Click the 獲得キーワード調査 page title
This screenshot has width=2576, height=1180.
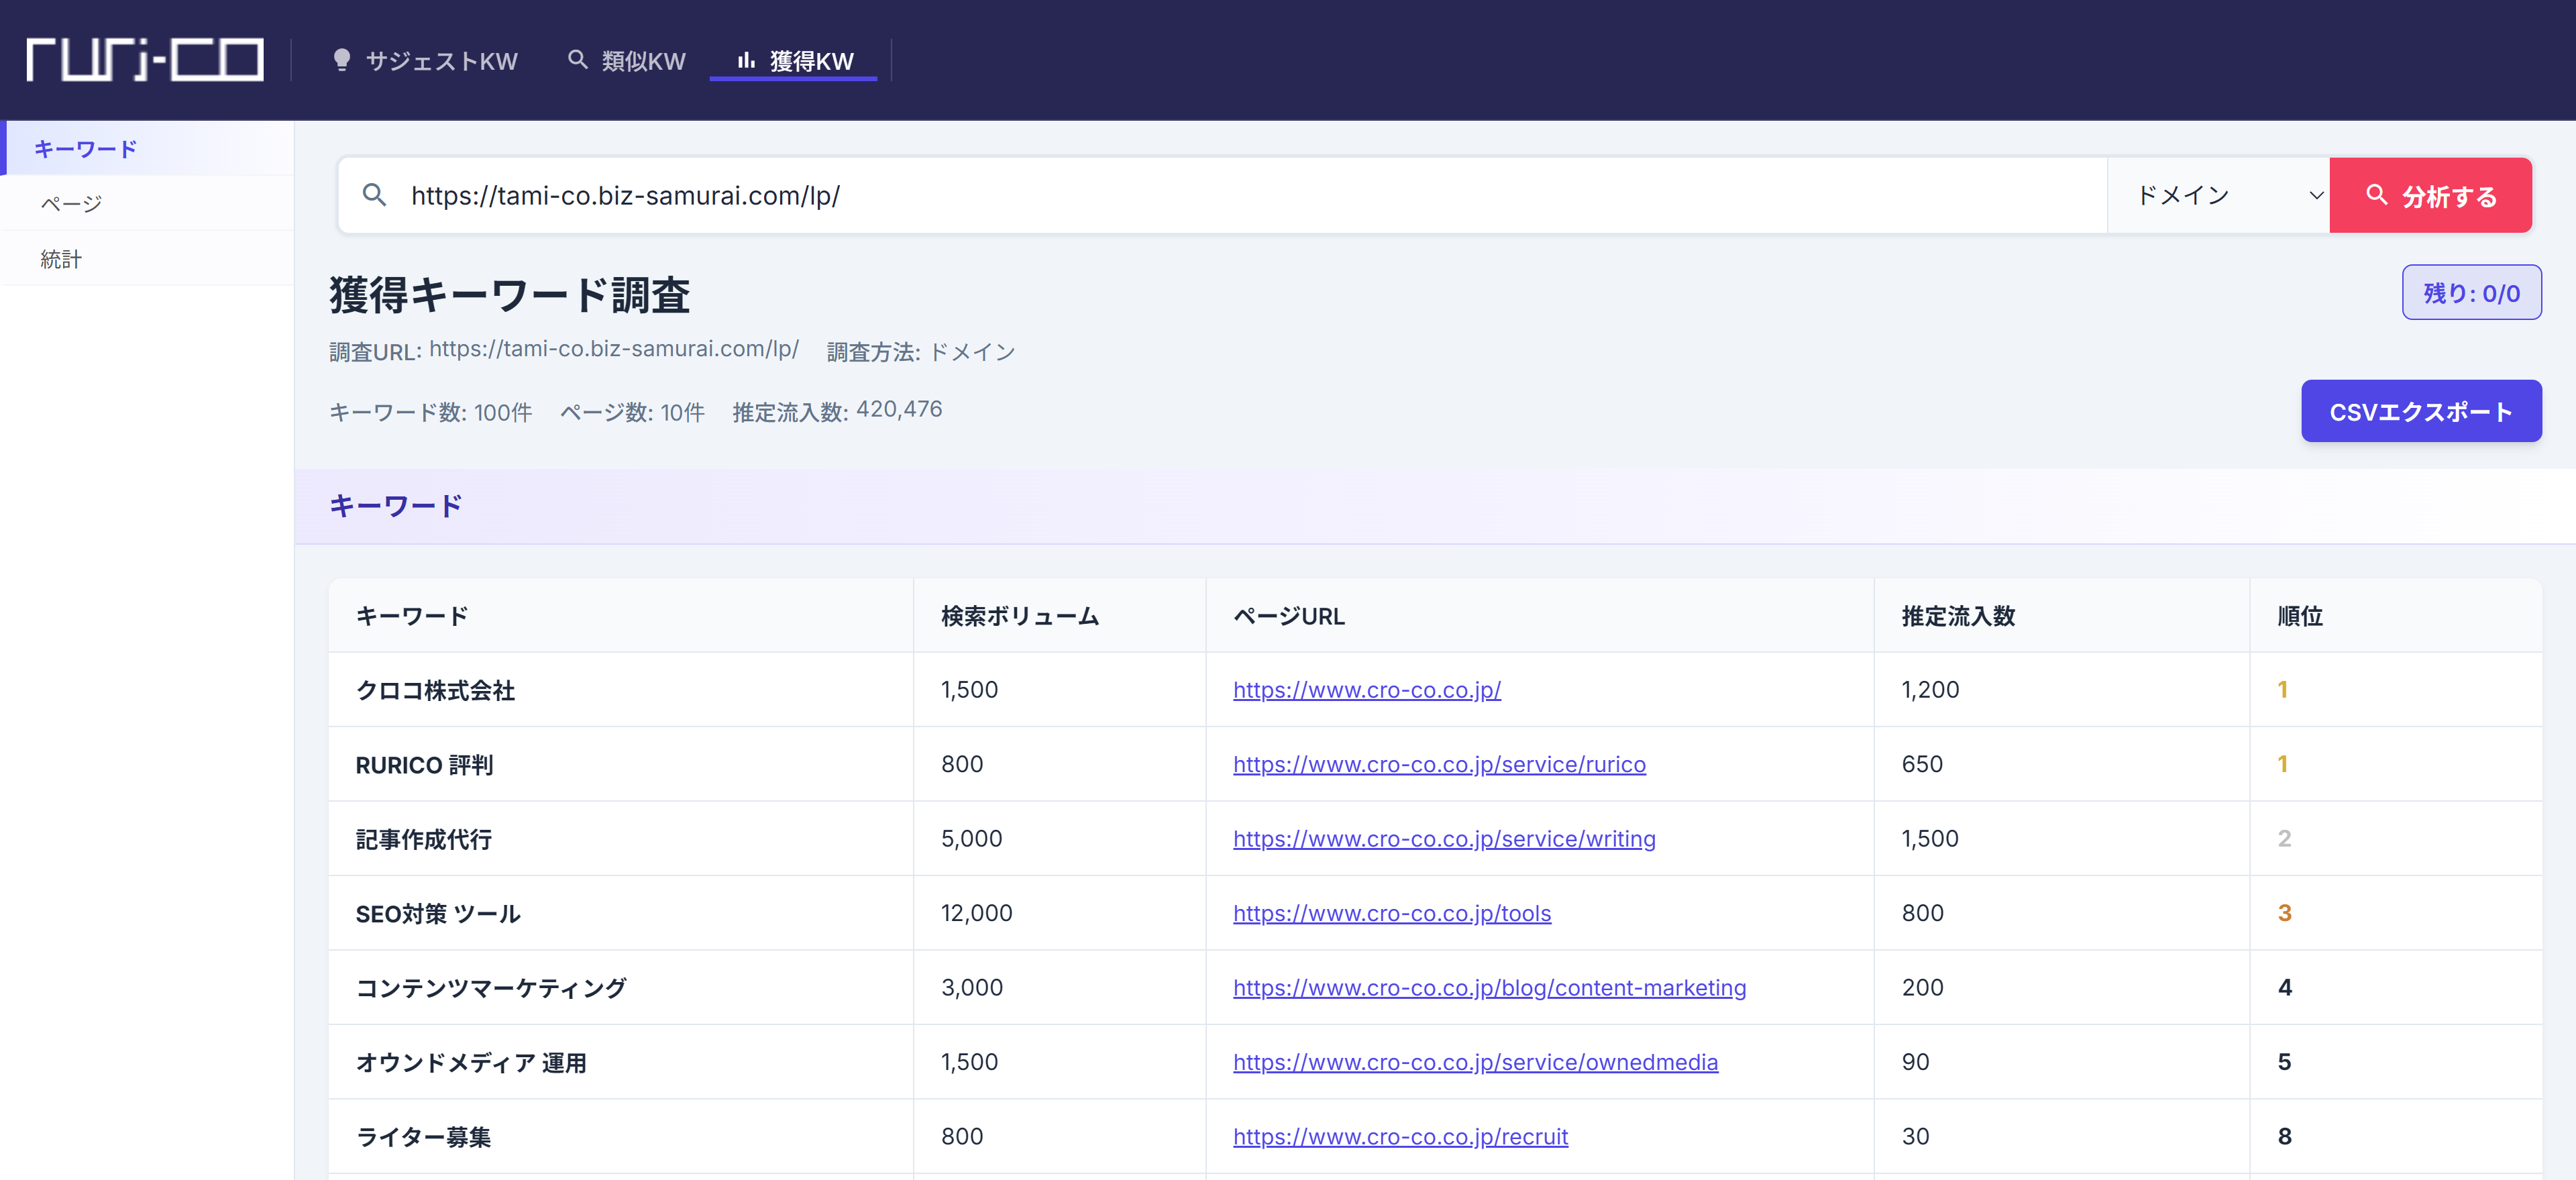pos(509,295)
